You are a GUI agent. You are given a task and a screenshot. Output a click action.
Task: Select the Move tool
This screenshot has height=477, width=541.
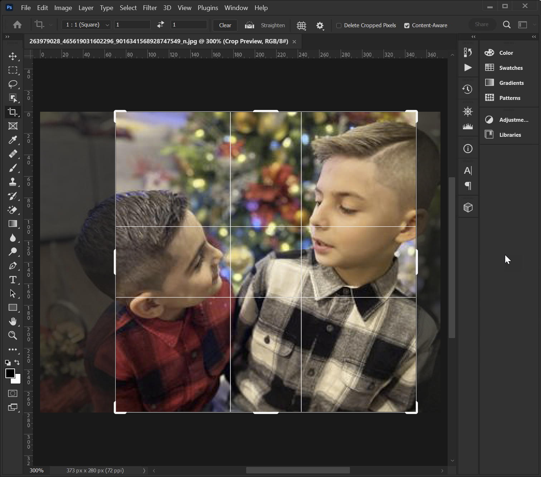pos(13,56)
